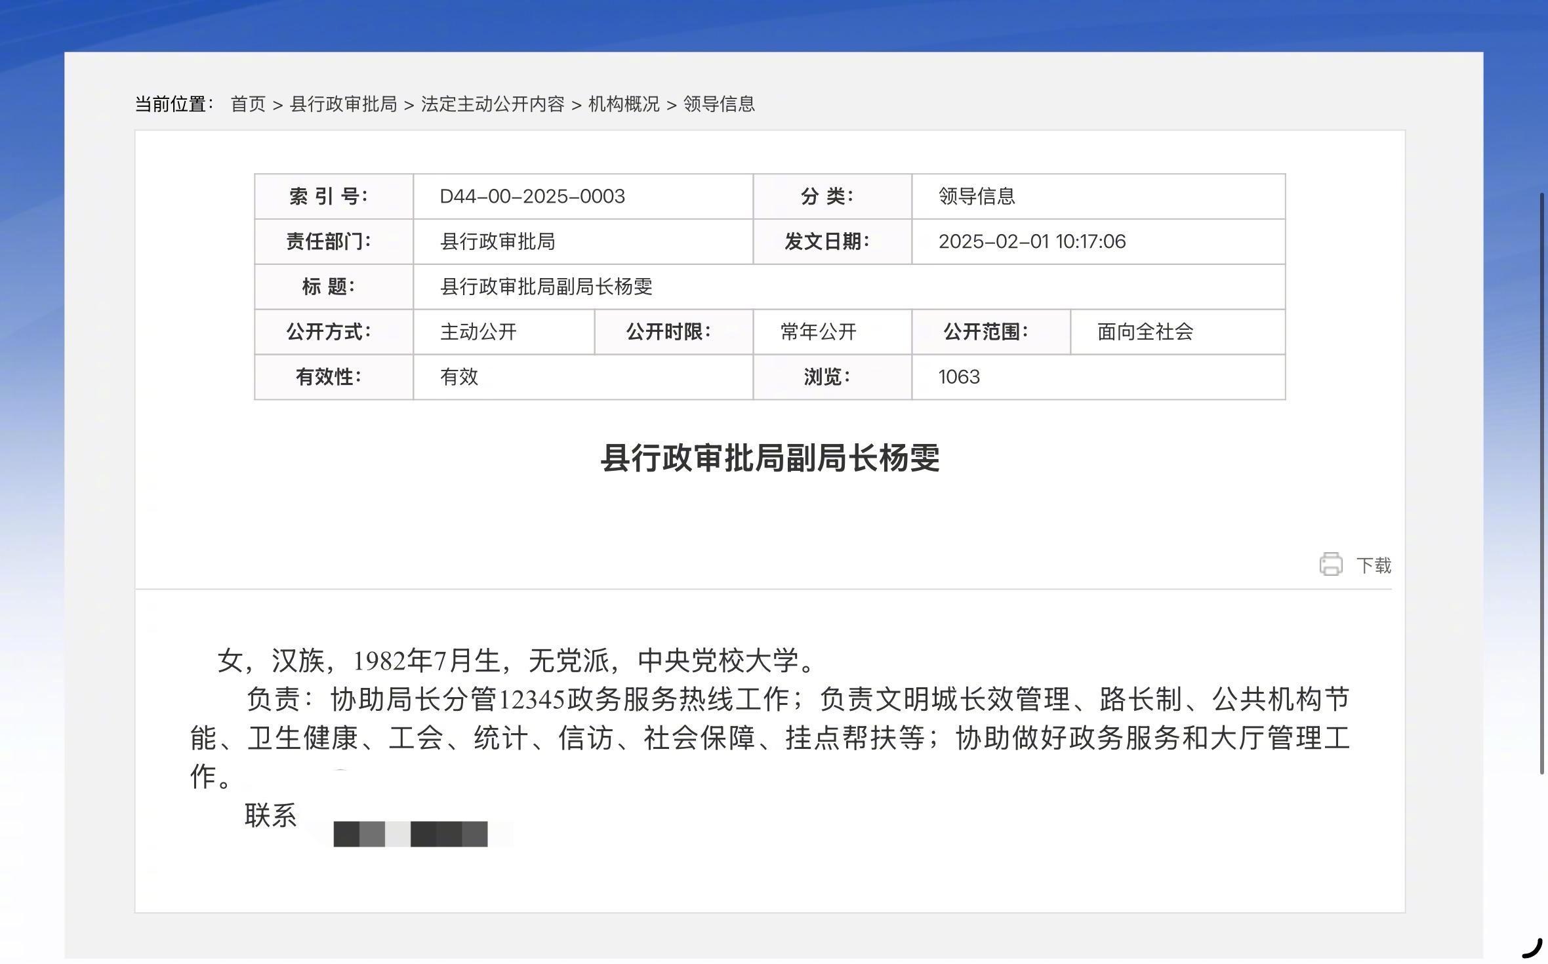Click the redacted phone number after 联系
The height and width of the screenshot is (964, 1548).
click(411, 833)
